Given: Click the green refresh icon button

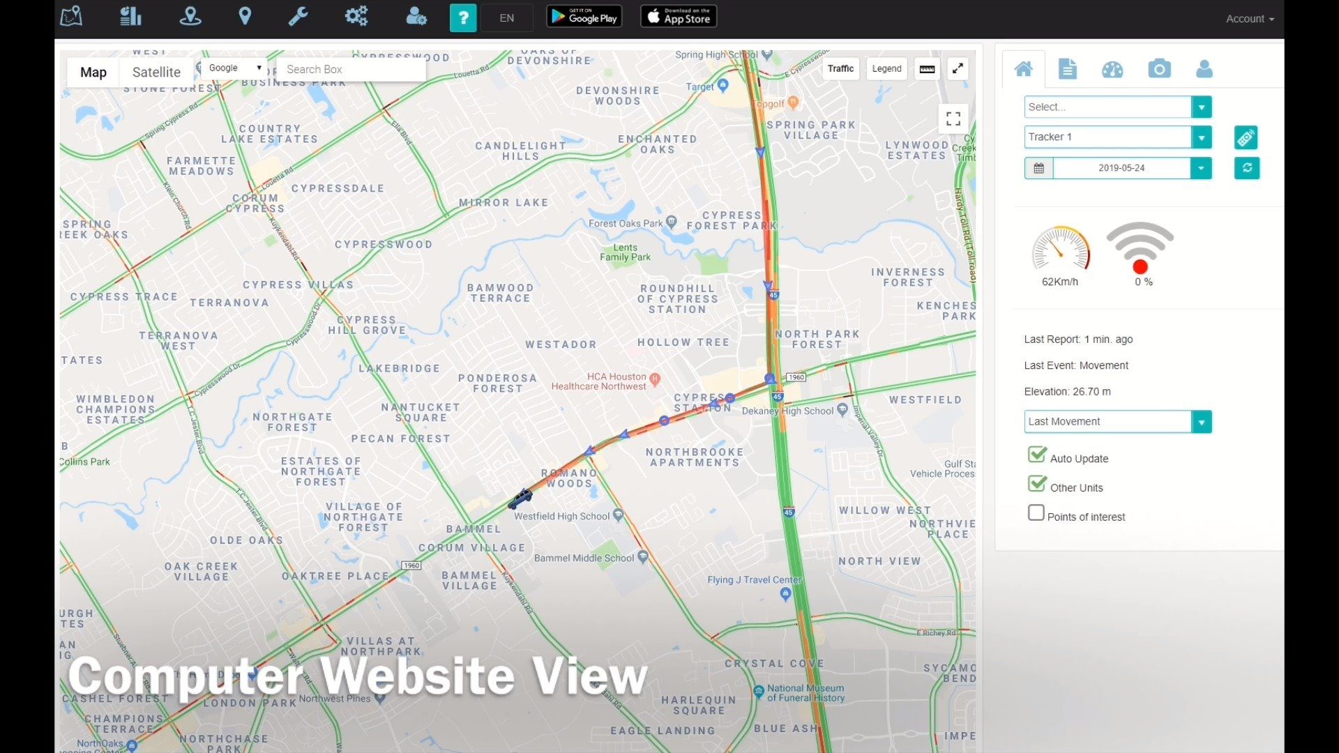Looking at the screenshot, I should [x=1246, y=167].
